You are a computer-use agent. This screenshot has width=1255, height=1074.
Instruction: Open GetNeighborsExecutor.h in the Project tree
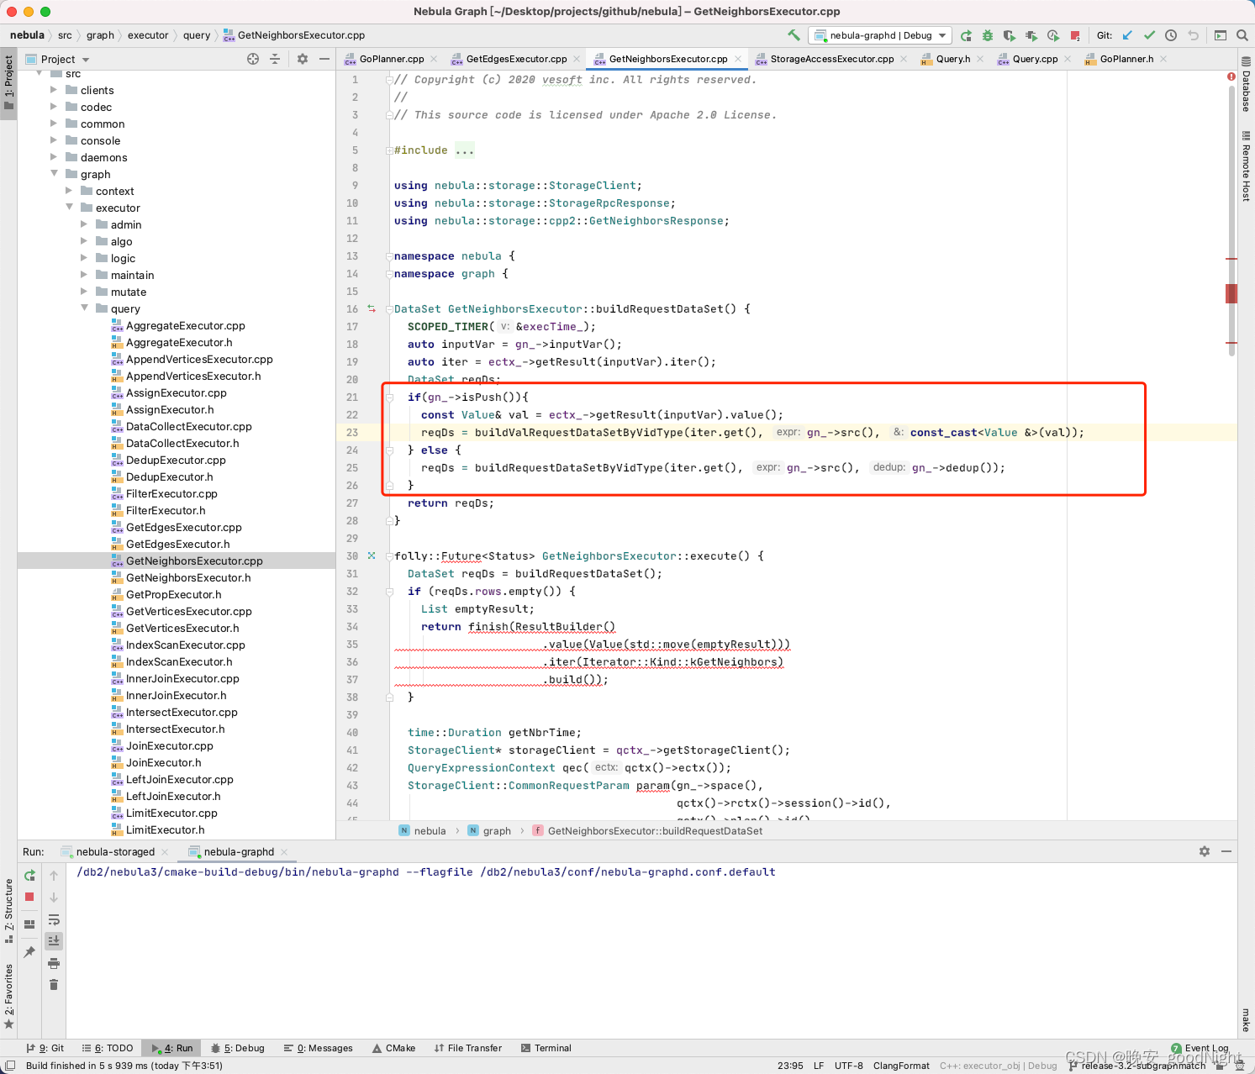point(188,577)
